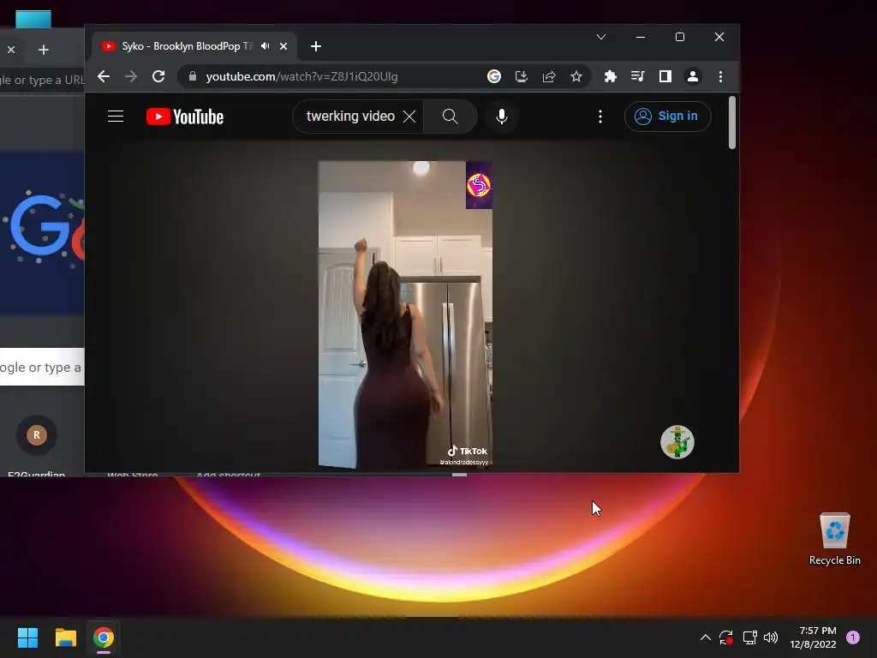Viewport: 877px width, 658px height.
Task: Toggle the Chrome side panel
Action: point(665,76)
